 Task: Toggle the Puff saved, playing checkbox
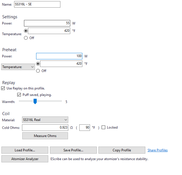coord(19,95)
